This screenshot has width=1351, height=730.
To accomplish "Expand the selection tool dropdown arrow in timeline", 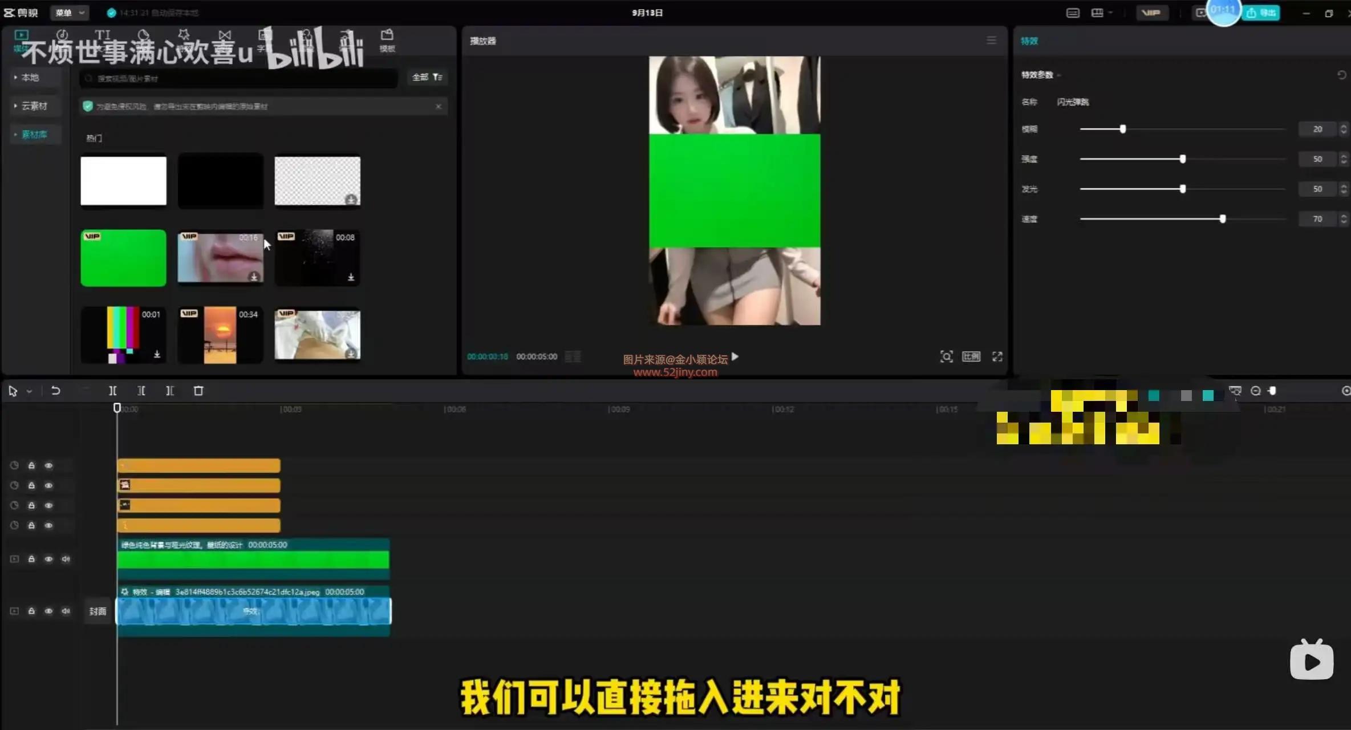I will (x=30, y=391).
